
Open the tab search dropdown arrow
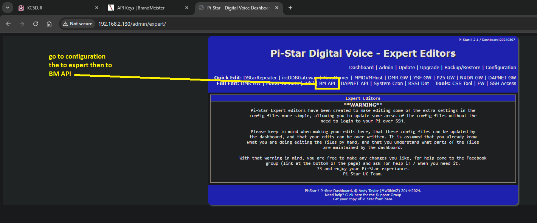(x=8, y=8)
